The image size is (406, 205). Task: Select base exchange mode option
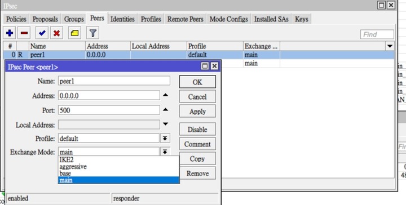(118, 173)
